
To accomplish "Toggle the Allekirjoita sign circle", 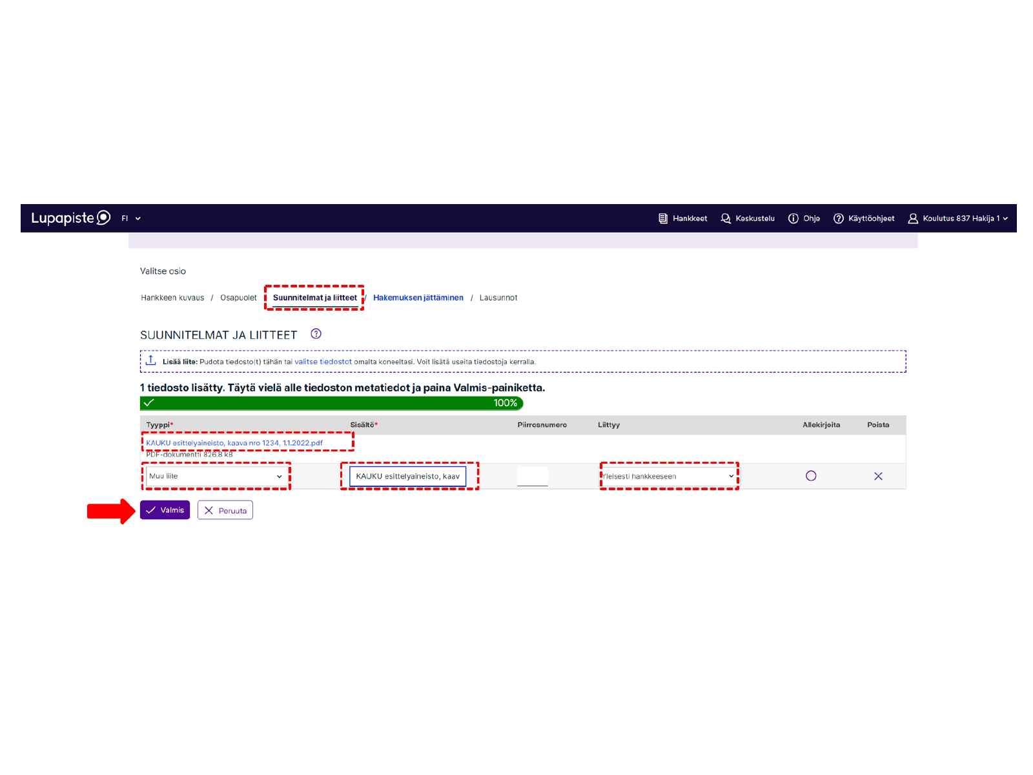I will [811, 476].
